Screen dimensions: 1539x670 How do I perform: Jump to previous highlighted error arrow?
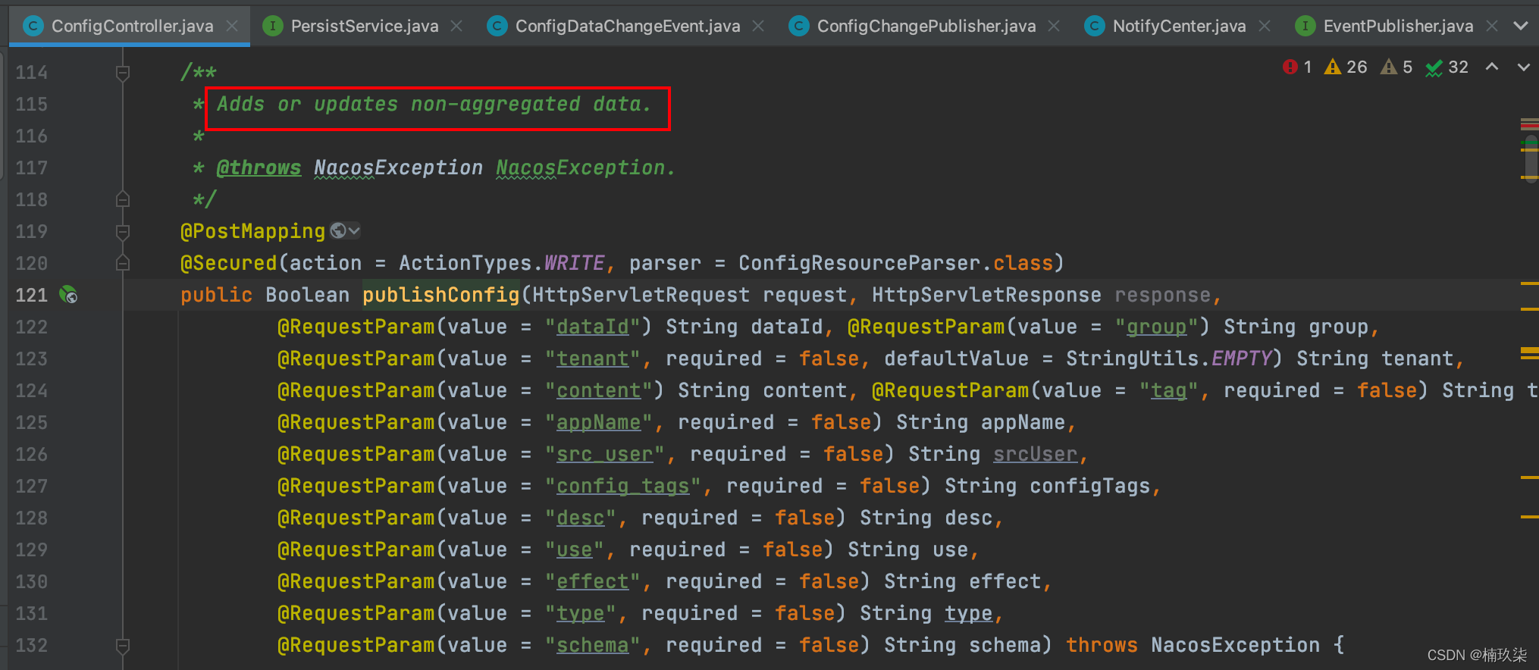pyautogui.click(x=1492, y=67)
